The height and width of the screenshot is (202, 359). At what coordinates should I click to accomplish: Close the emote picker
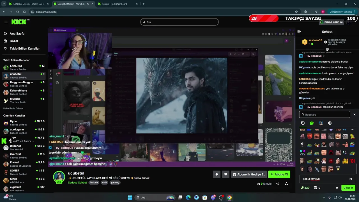(354, 114)
